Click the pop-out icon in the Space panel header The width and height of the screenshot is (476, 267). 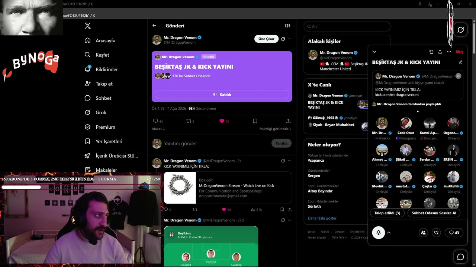click(x=431, y=52)
